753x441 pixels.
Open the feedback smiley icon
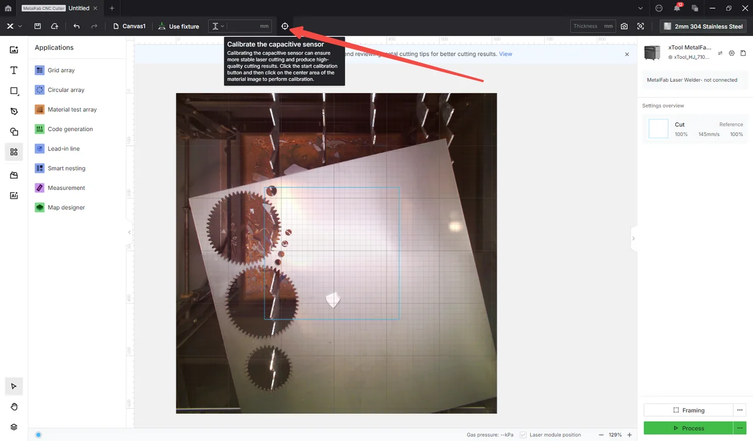pyautogui.click(x=659, y=8)
